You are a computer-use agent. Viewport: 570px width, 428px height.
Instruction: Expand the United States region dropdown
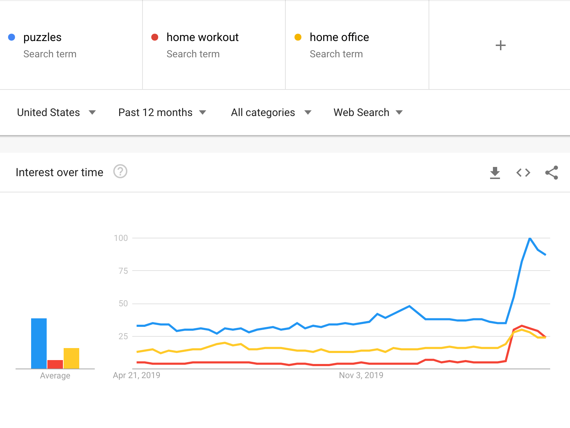click(x=56, y=112)
